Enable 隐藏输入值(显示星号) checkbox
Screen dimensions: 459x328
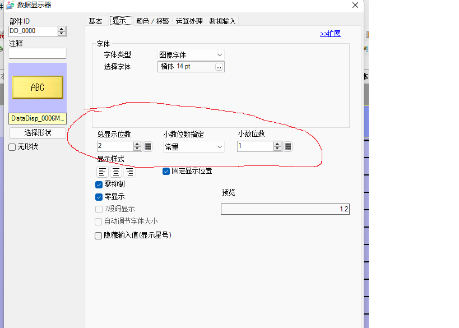pos(99,236)
